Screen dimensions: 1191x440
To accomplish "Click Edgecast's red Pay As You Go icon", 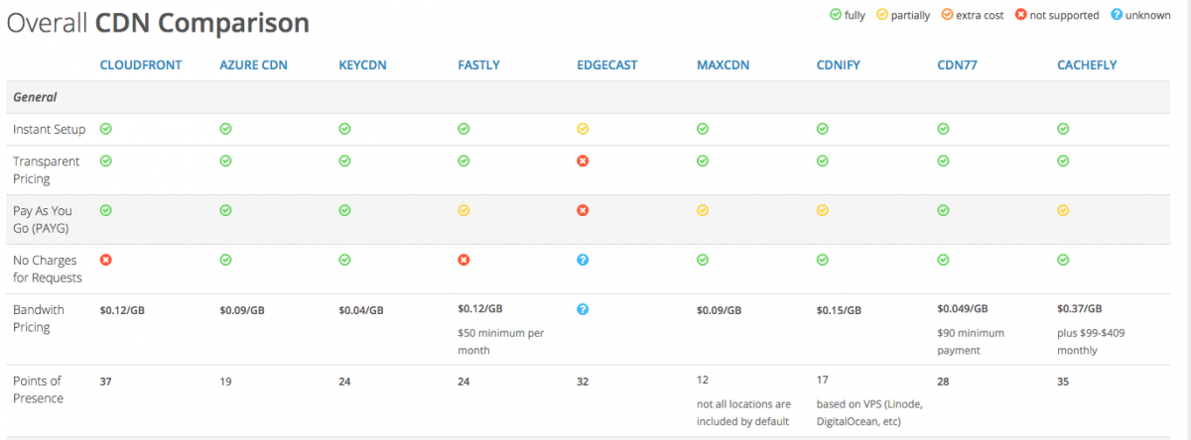I will click(x=583, y=210).
